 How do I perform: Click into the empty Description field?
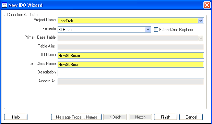[x=131, y=73]
